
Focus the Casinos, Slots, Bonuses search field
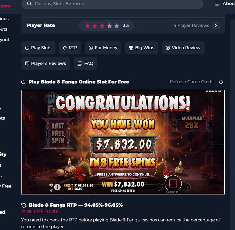(x=112, y=4)
